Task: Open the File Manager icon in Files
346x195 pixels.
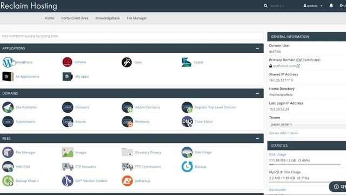Action: tap(8, 152)
